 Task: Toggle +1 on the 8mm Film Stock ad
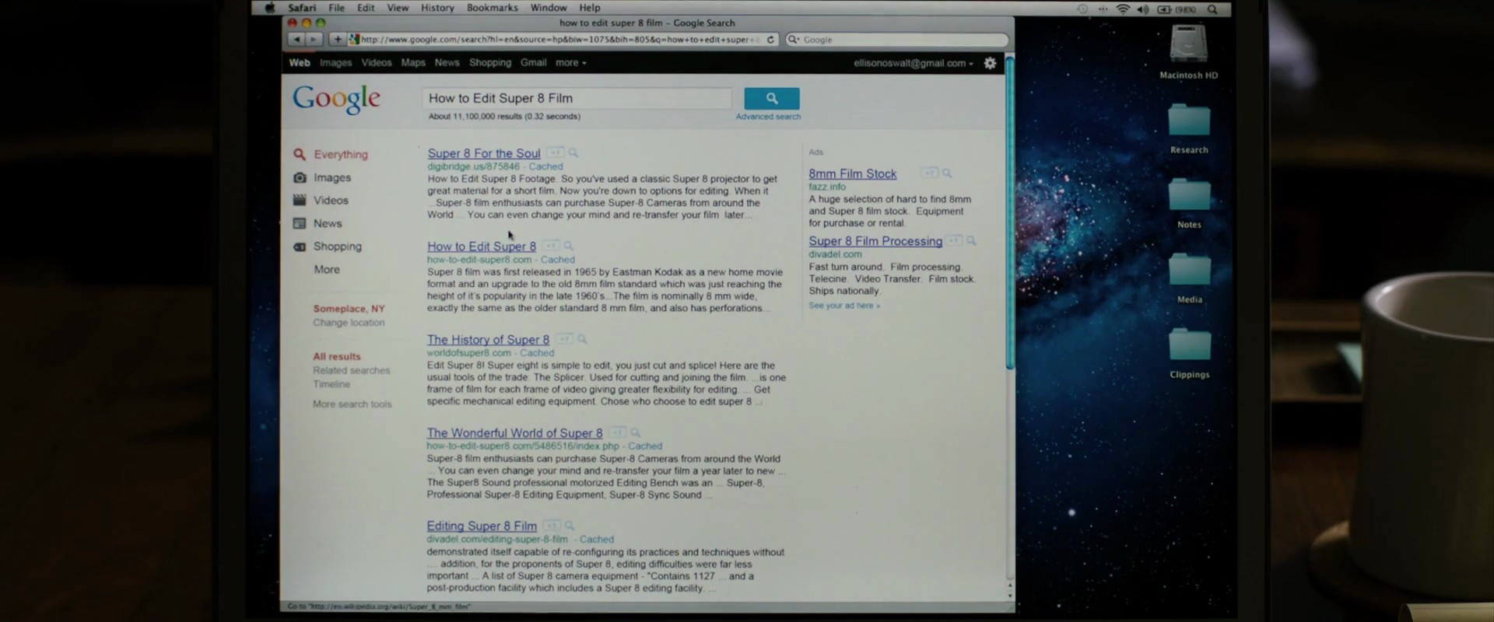(929, 173)
